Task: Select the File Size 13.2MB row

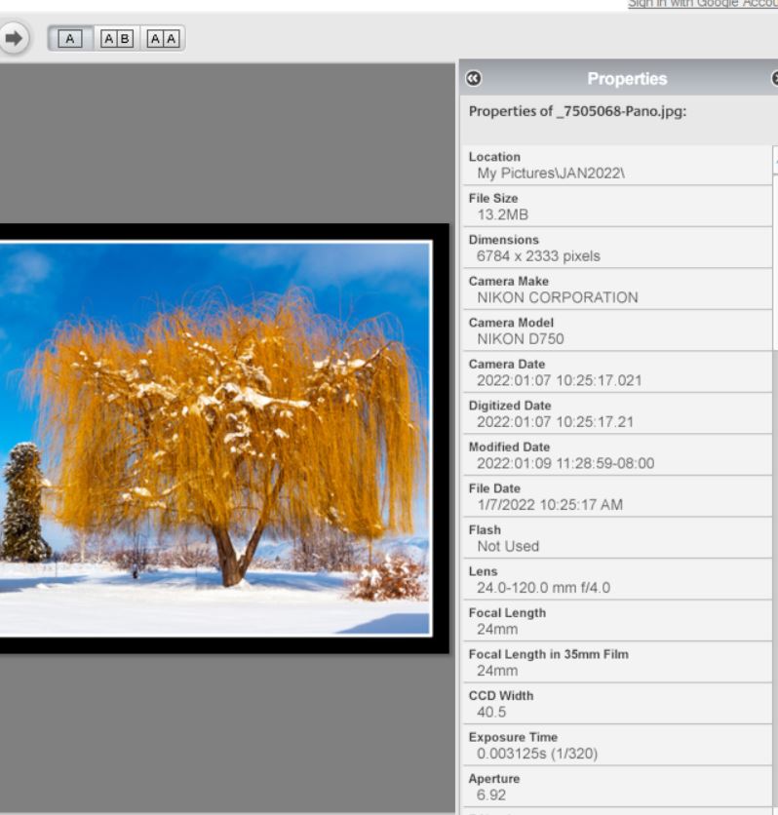Action: pos(614,206)
